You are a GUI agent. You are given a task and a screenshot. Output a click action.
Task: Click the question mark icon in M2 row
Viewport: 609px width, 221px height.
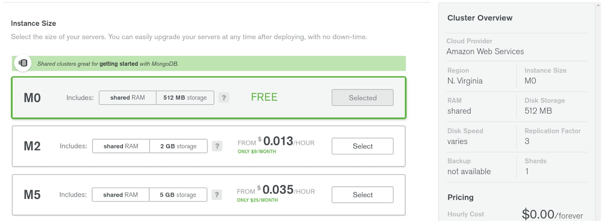click(217, 146)
